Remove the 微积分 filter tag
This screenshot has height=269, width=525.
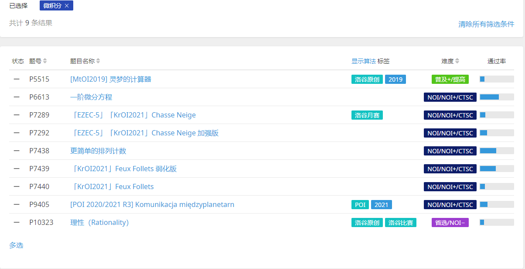[66, 6]
